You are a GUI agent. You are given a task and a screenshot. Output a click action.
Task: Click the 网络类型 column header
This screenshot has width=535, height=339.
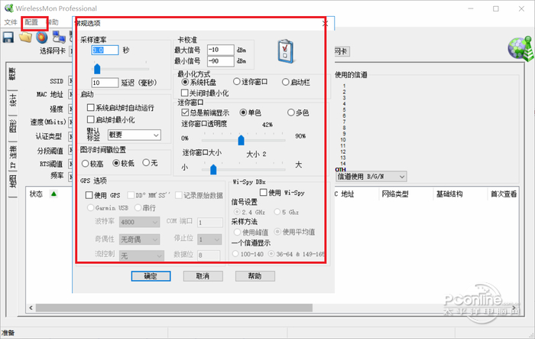click(x=395, y=194)
